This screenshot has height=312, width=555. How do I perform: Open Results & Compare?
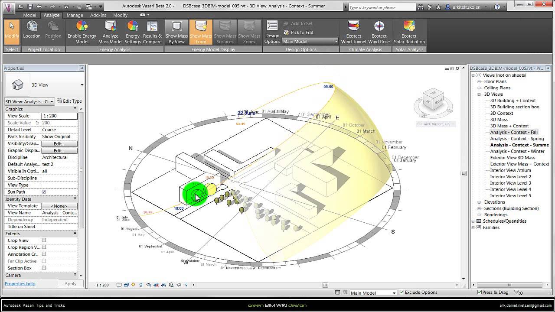[152, 32]
